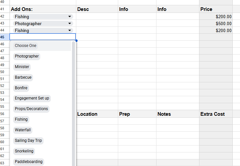Expand the Photographer dropdown arrow in row 43
The image size is (240, 166).
70,23
